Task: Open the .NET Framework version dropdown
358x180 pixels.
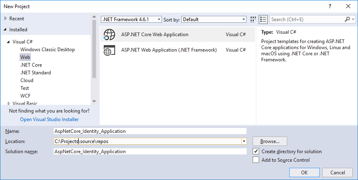Action: (131, 19)
